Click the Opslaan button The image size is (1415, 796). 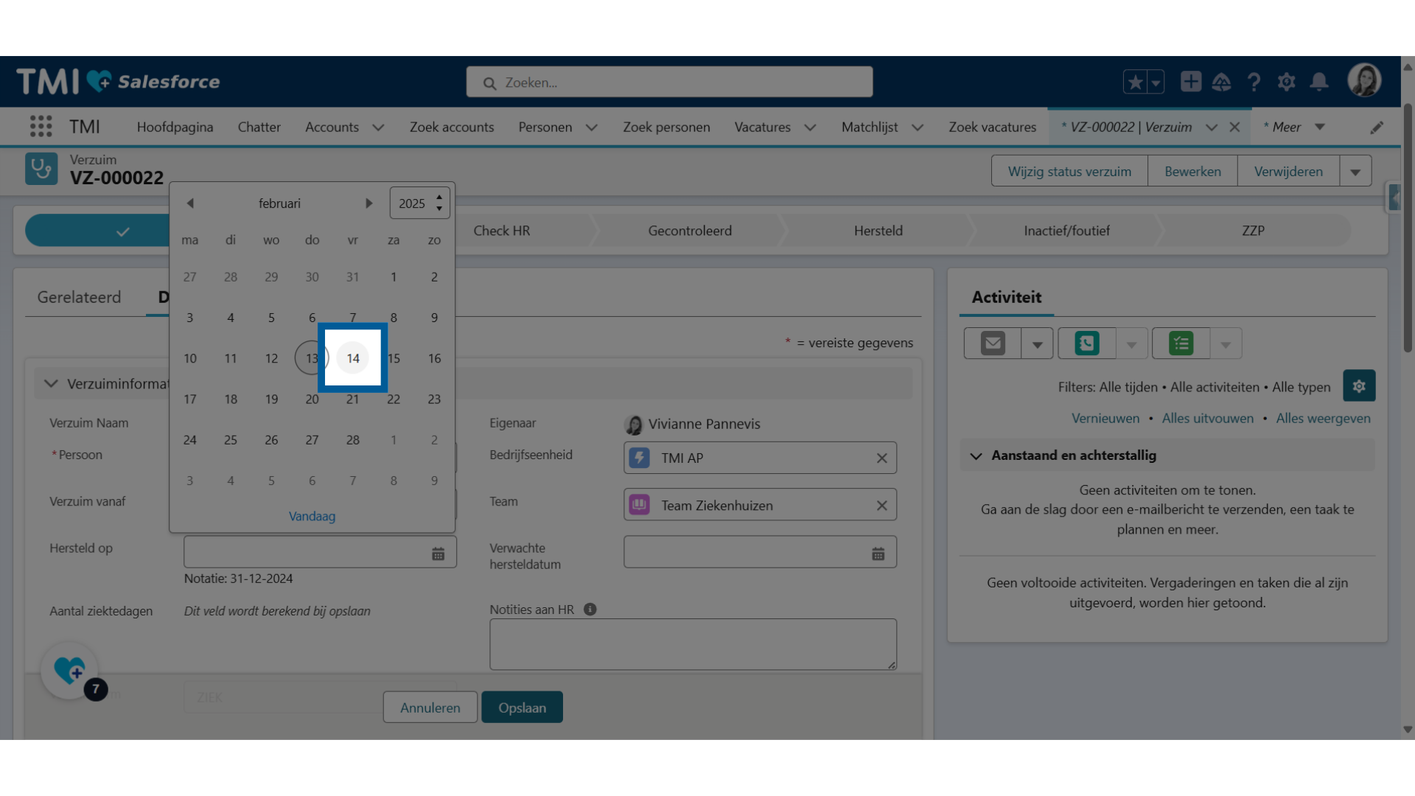point(522,708)
